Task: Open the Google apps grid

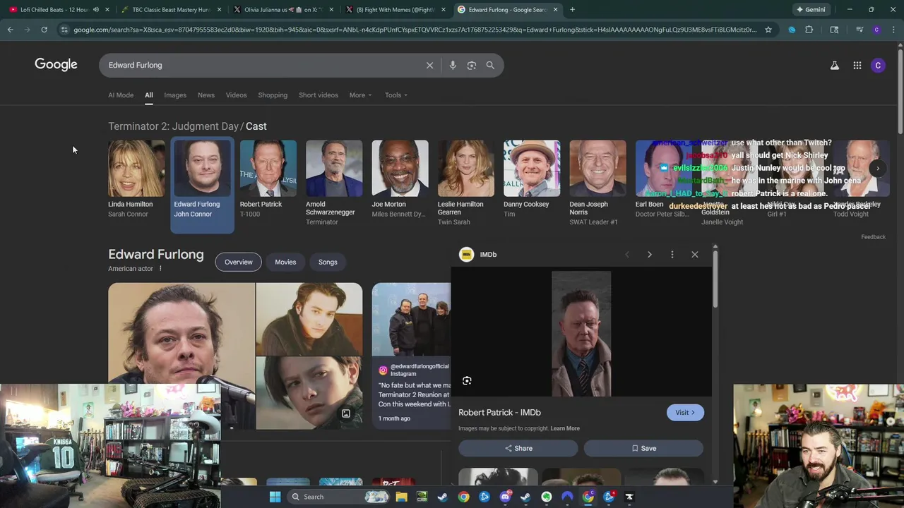Action: pos(857,66)
